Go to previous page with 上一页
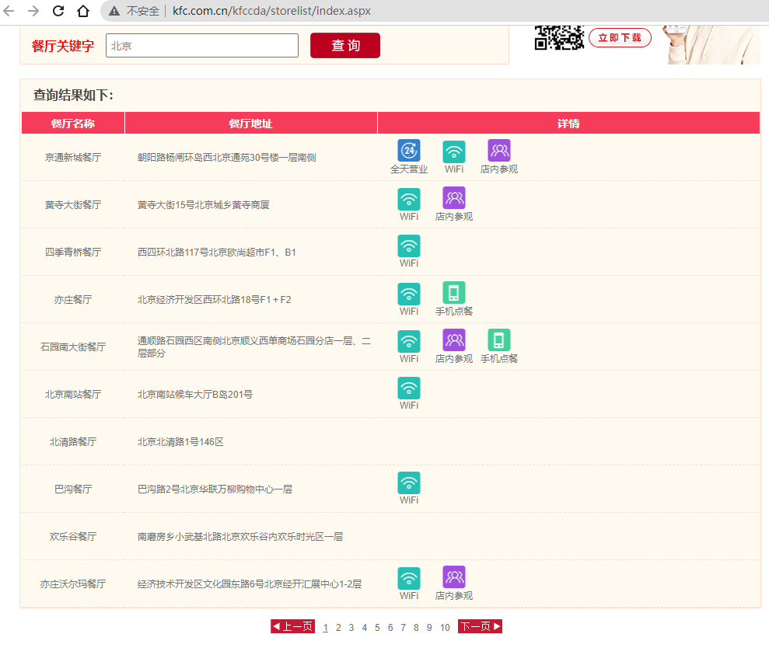Image resolution: width=769 pixels, height=655 pixels. [x=293, y=626]
